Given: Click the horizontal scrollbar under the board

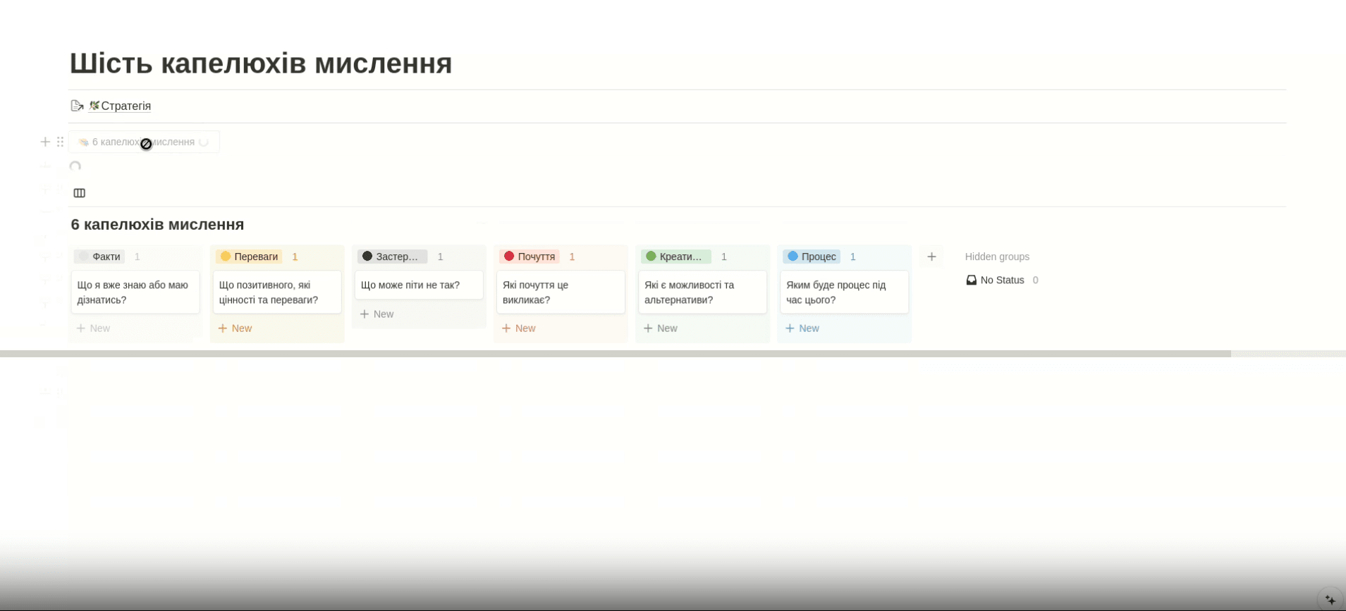Looking at the screenshot, I should (x=615, y=354).
